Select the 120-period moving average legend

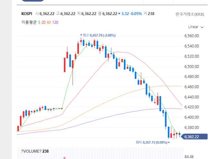pyautogui.click(x=55, y=22)
